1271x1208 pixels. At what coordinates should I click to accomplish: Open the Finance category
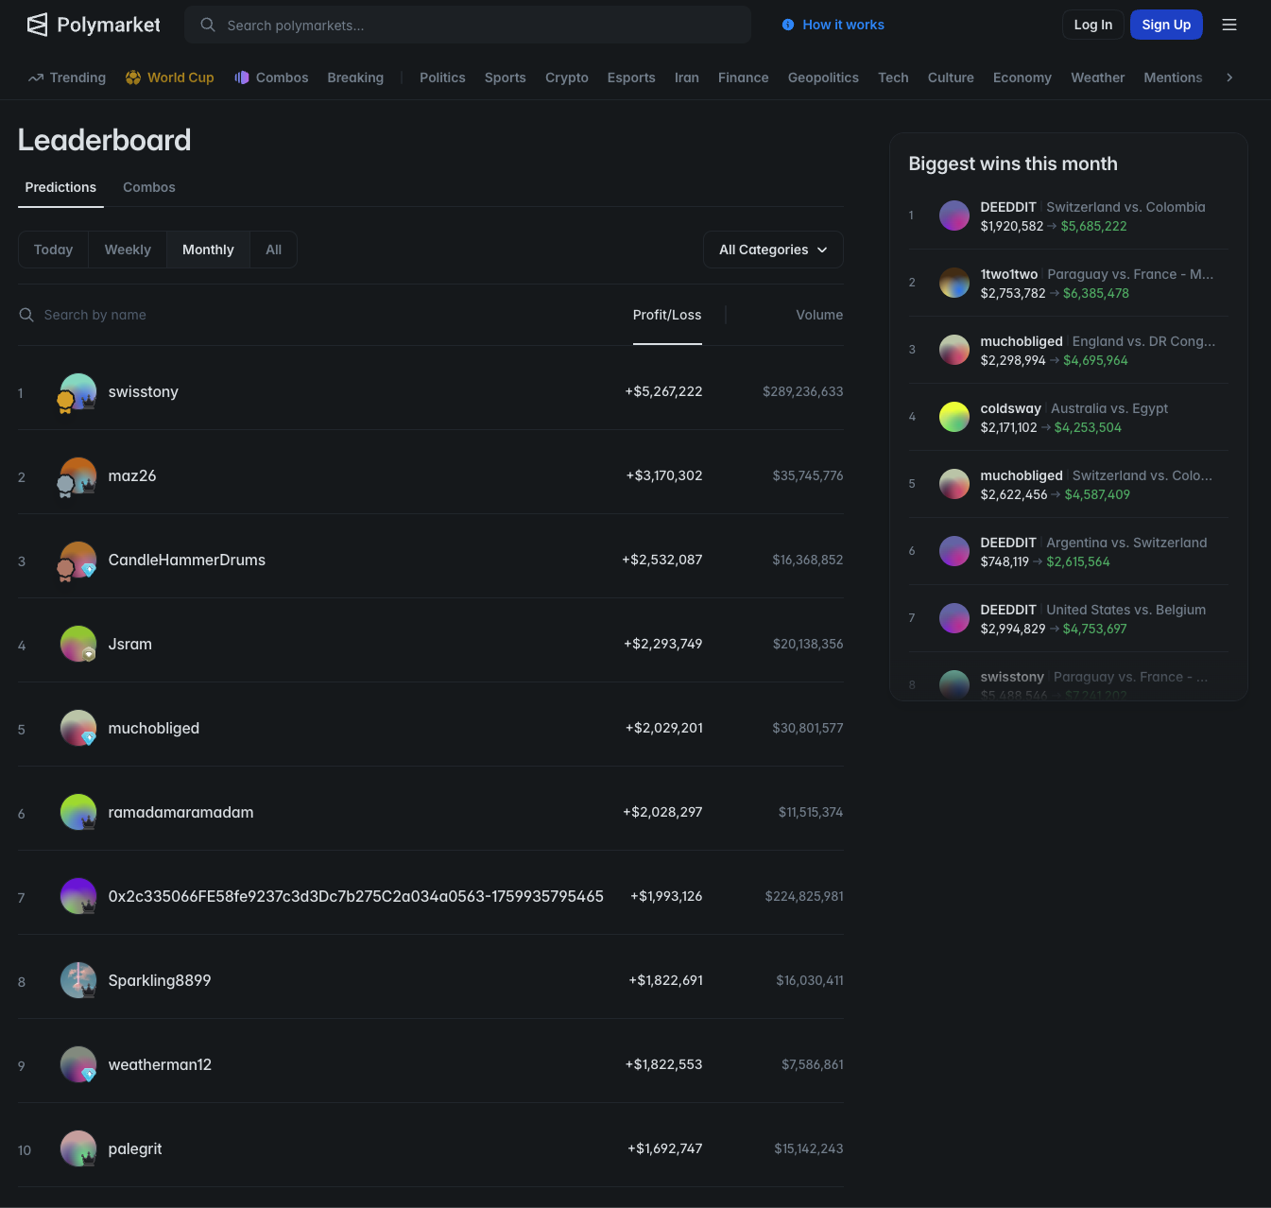(744, 78)
